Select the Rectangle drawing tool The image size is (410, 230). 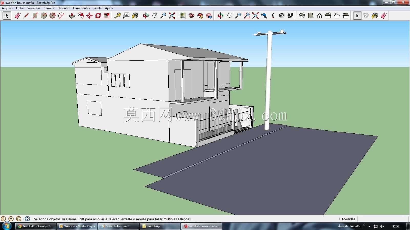click(x=35, y=16)
